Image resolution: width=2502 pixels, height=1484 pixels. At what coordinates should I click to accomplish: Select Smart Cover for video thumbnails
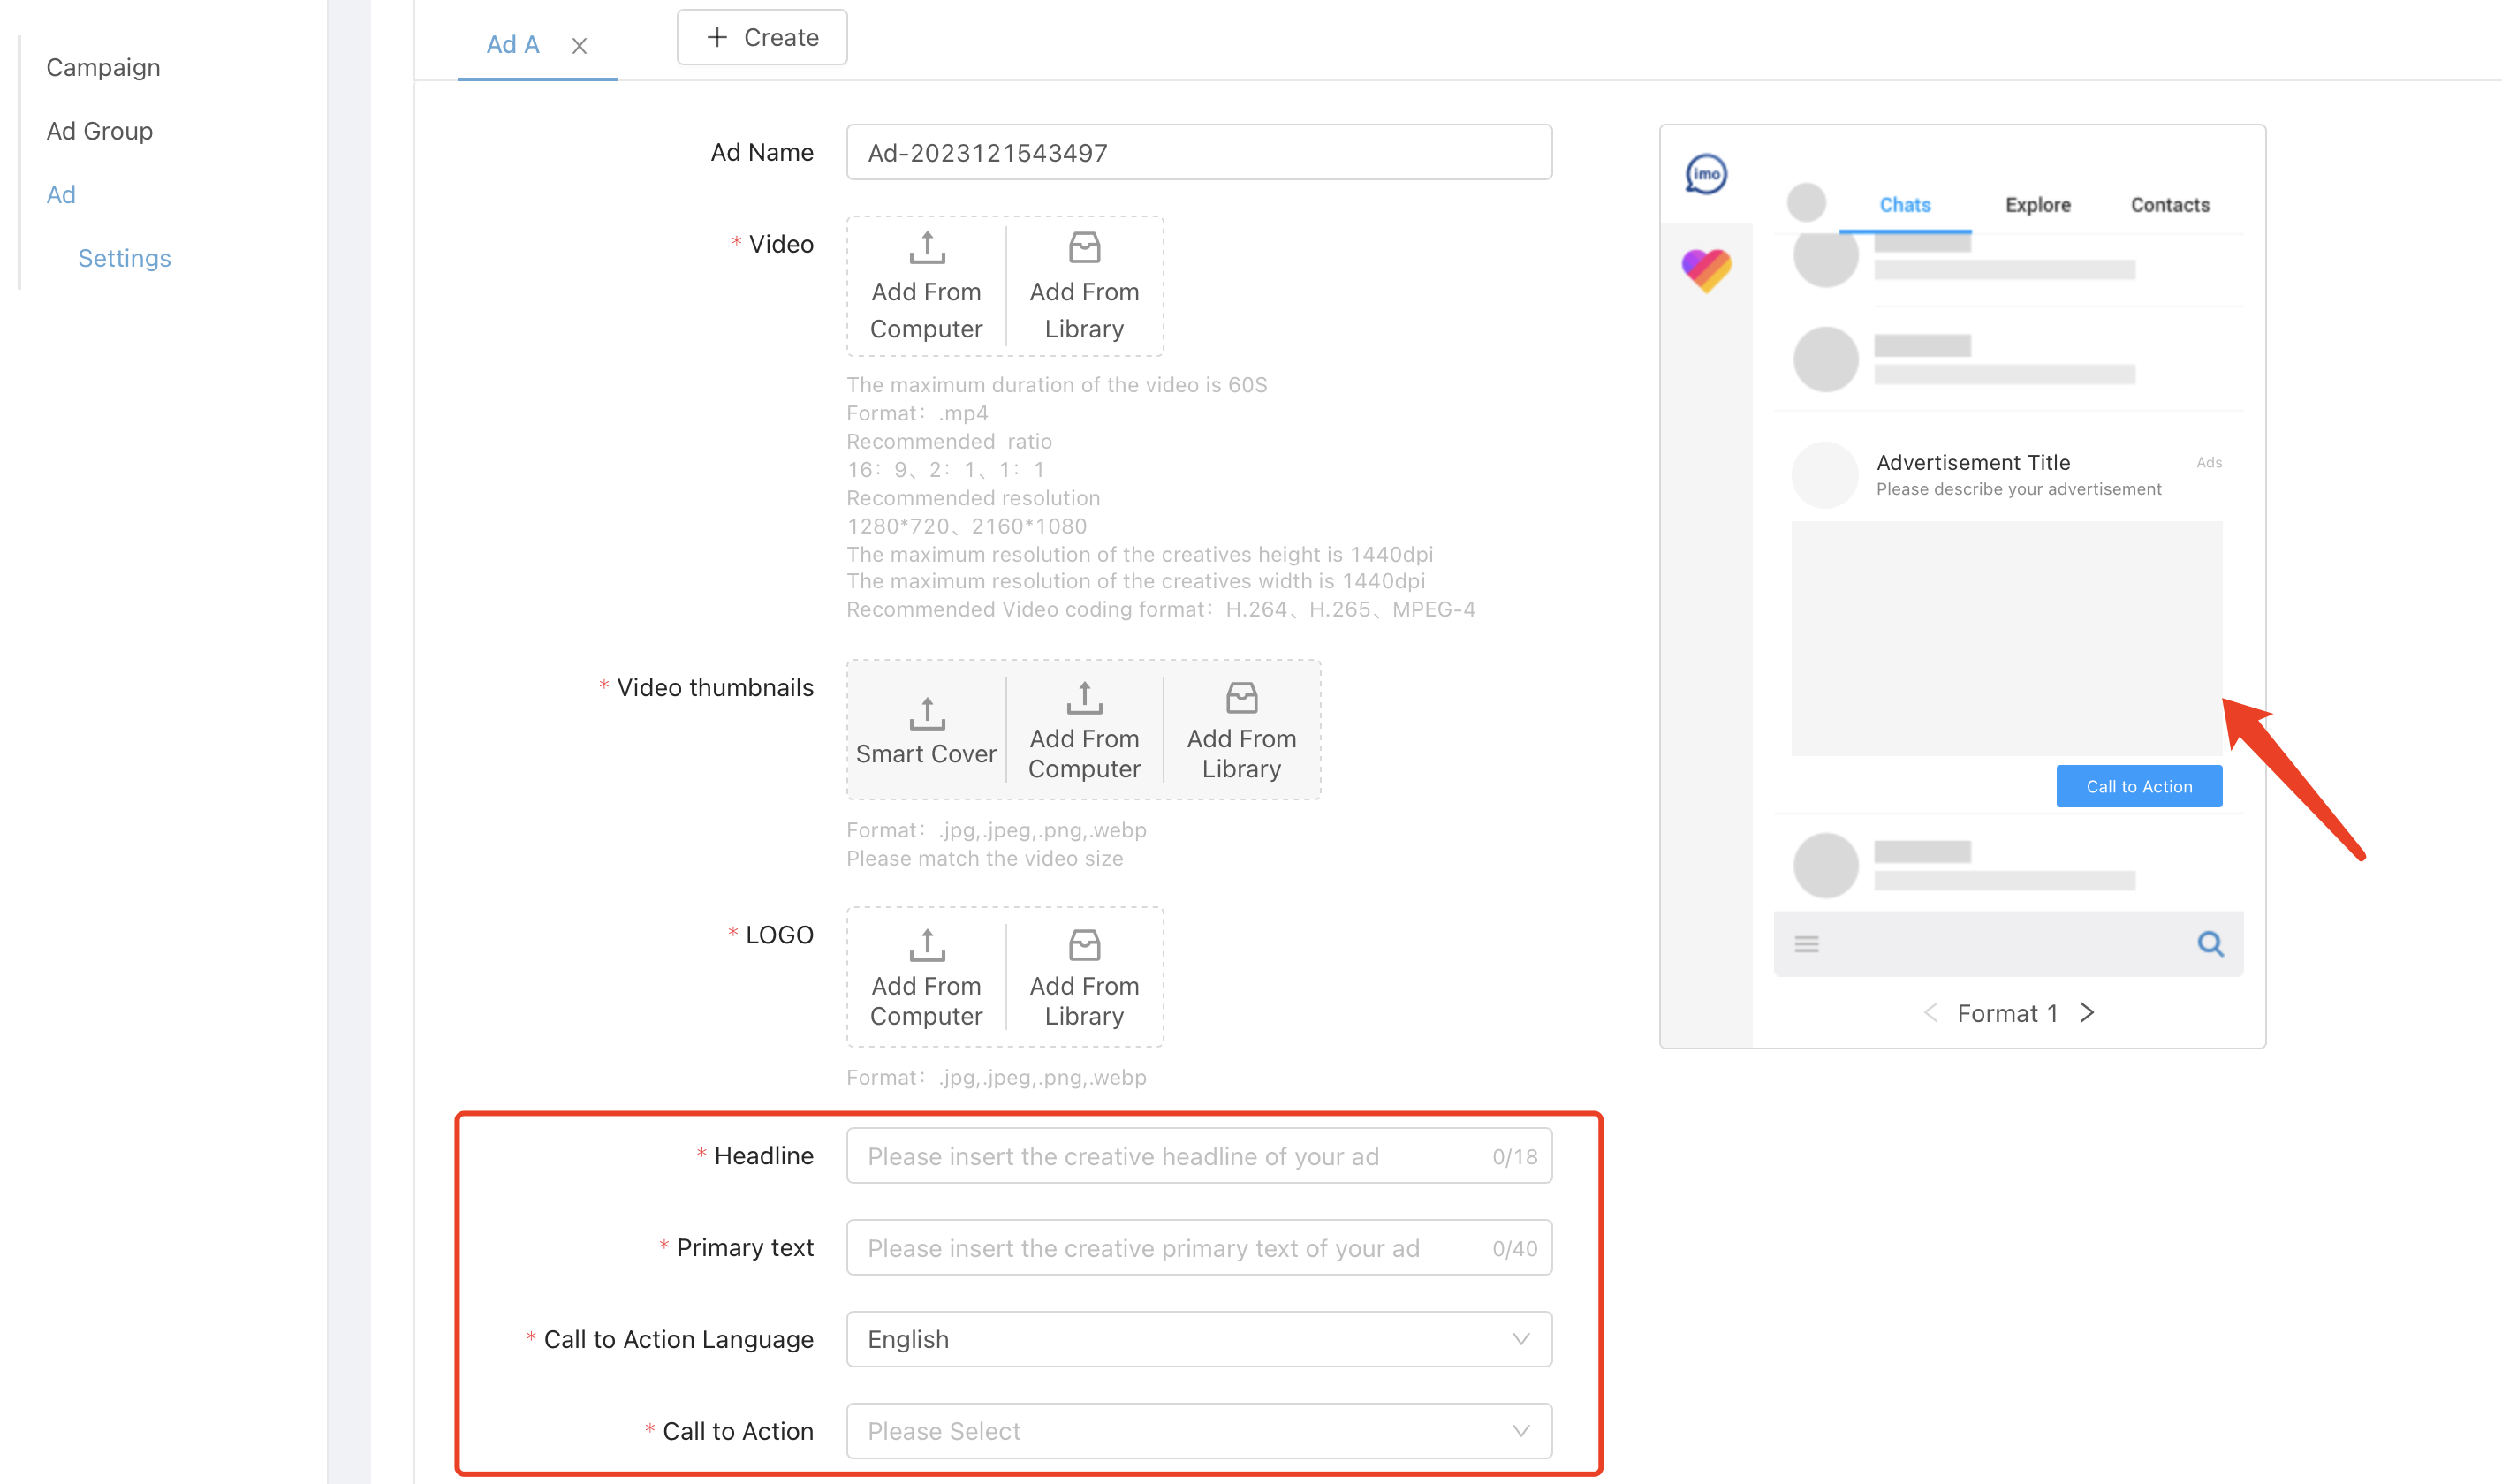926,731
